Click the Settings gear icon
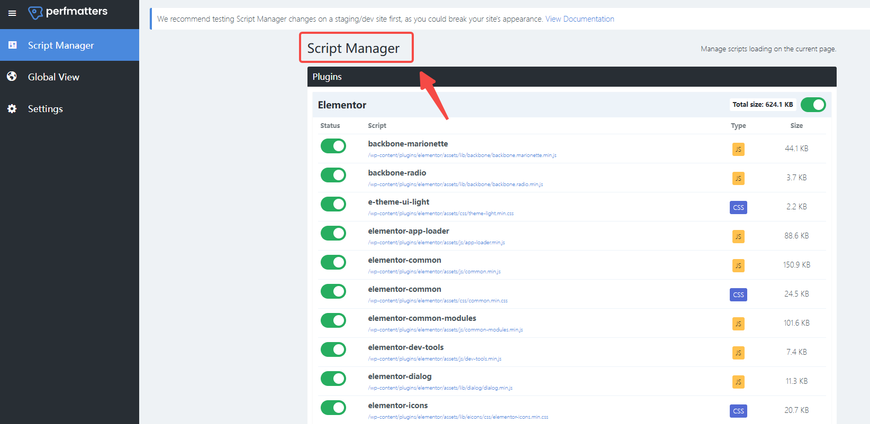This screenshot has height=424, width=870. click(12, 109)
